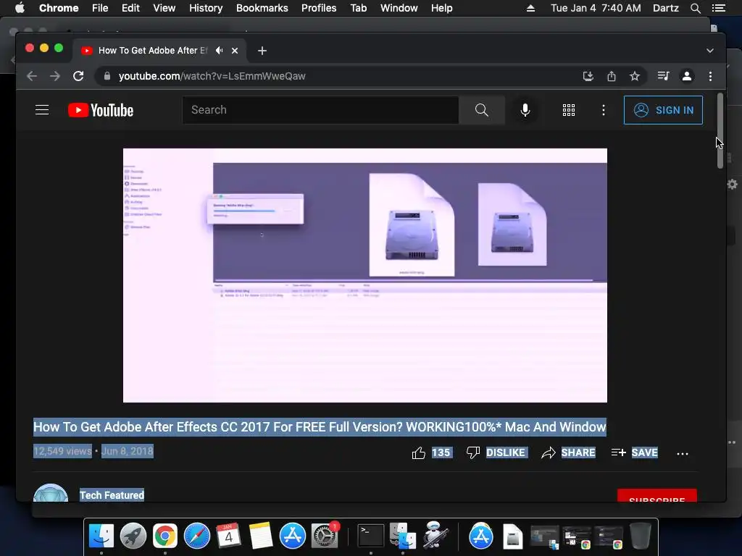742x556 pixels.
Task: Click the YouTube search magnifier button
Action: pos(482,110)
